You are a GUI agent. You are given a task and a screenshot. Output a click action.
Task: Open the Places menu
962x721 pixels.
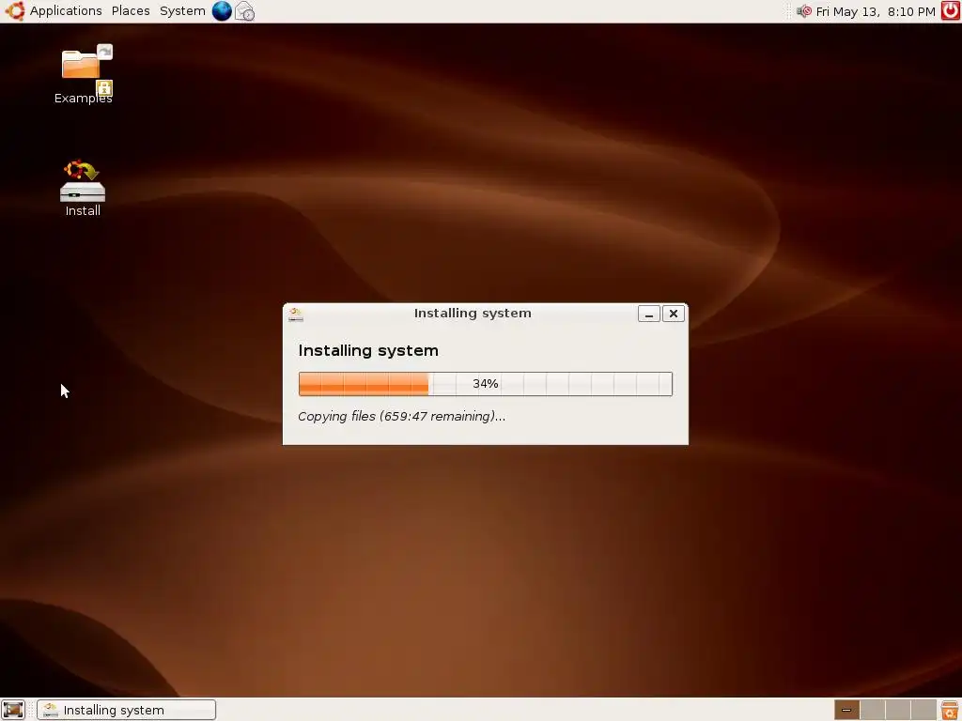(x=131, y=11)
